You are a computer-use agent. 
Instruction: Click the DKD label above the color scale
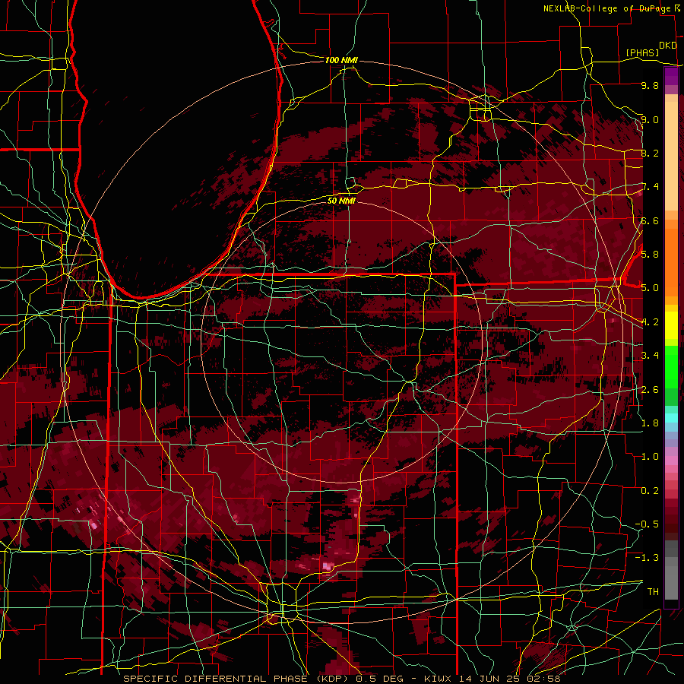[x=668, y=46]
